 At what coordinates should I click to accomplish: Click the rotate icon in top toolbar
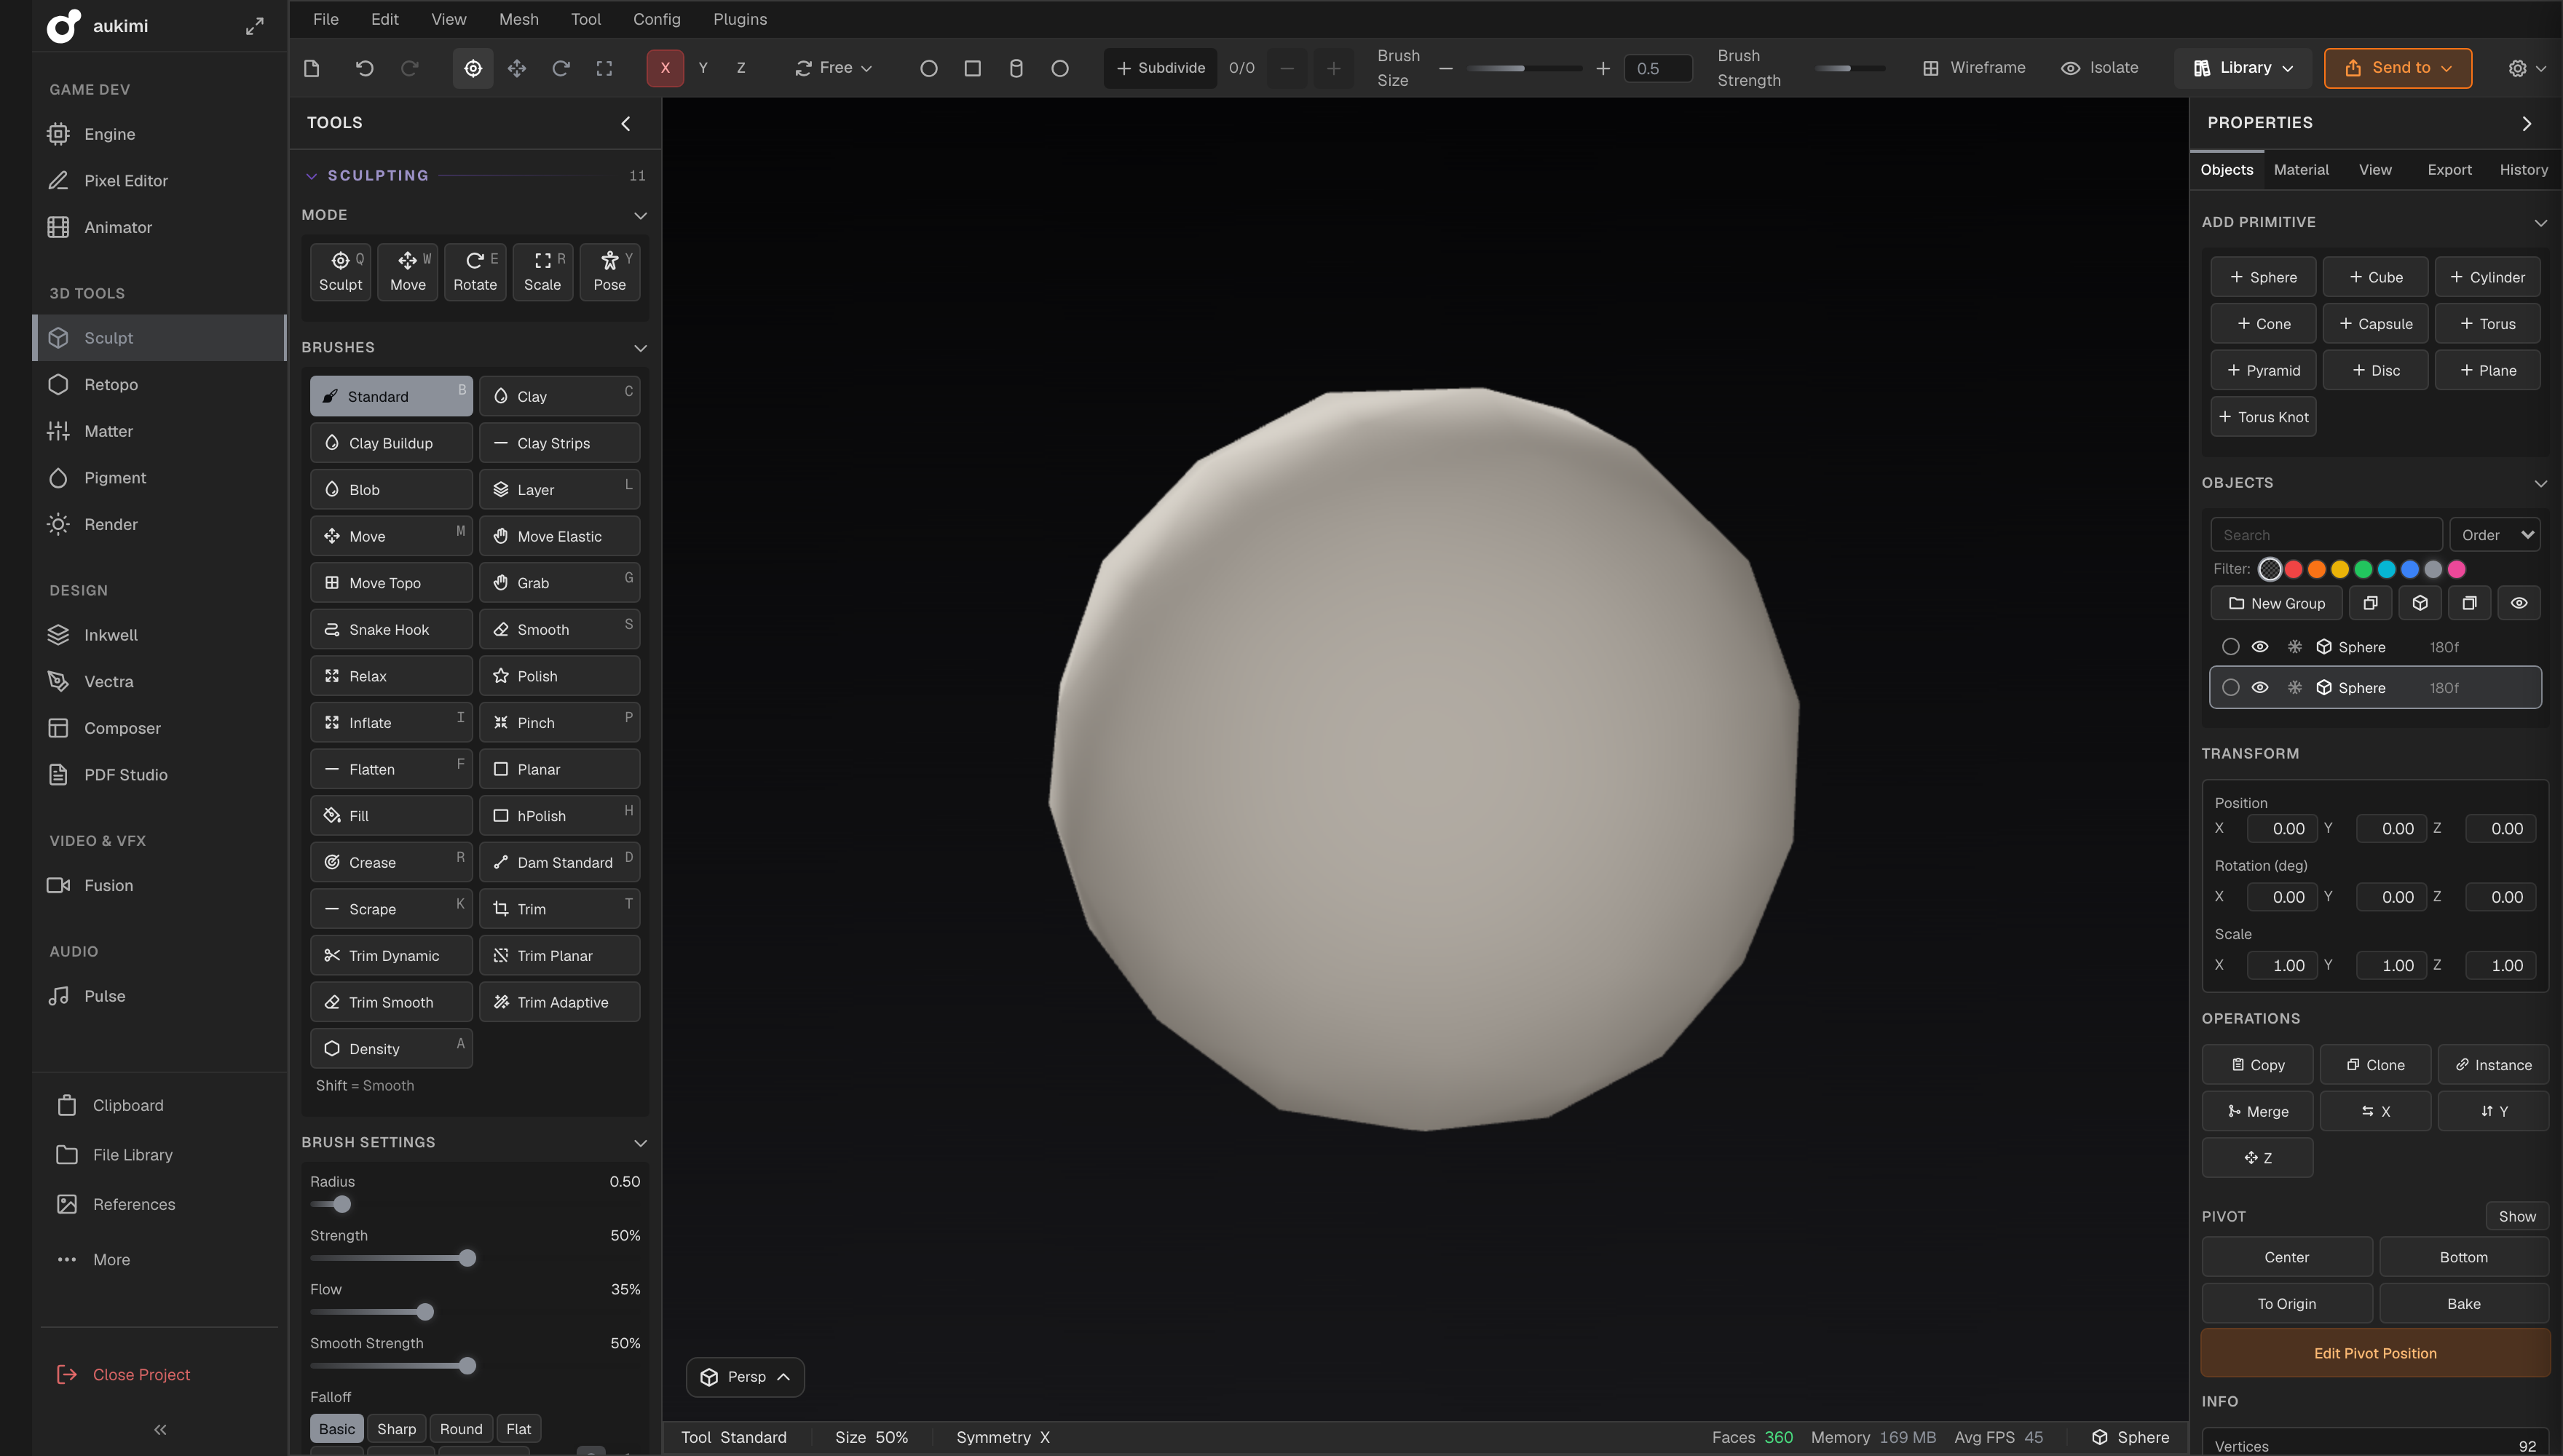561,68
